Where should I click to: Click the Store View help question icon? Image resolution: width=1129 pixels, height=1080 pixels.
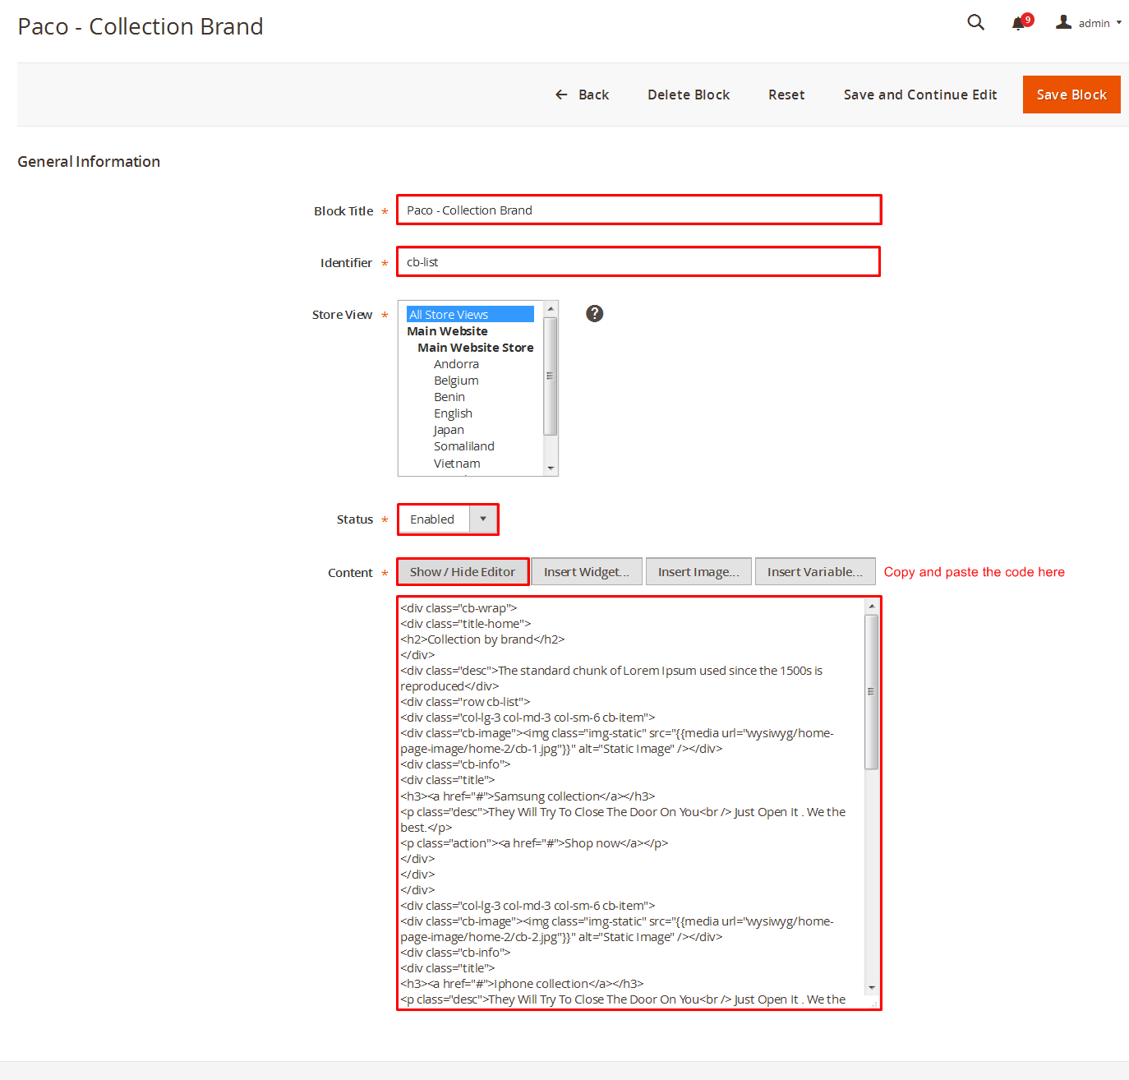coord(594,313)
